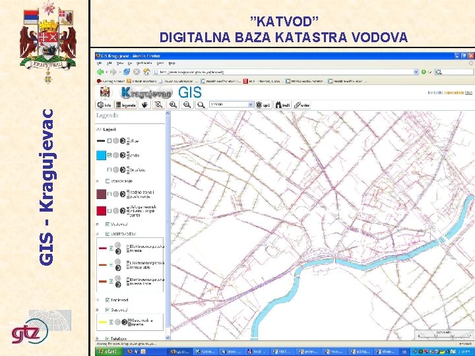Click the grey circle icon for Voda layer
Viewport: 475px width, 356px height.
(115, 156)
